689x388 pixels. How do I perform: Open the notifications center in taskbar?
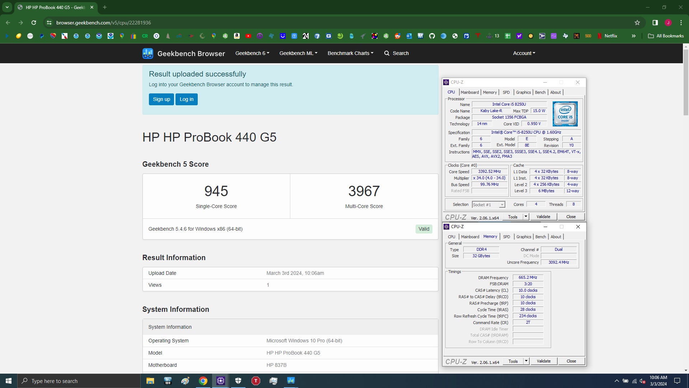(x=677, y=381)
